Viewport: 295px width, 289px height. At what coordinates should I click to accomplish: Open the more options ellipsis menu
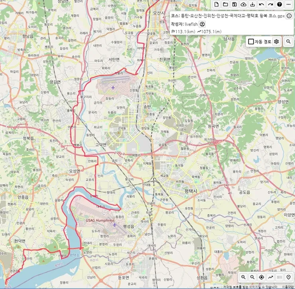click(x=289, y=4)
